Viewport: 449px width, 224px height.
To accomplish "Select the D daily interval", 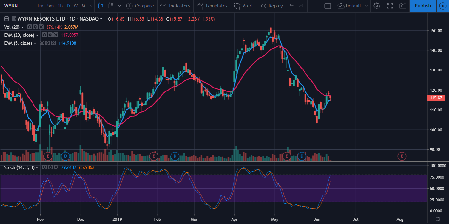I will click(68, 6).
